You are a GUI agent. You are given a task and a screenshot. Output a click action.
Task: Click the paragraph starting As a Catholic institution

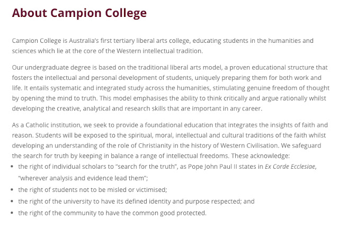pyautogui.click(x=169, y=140)
